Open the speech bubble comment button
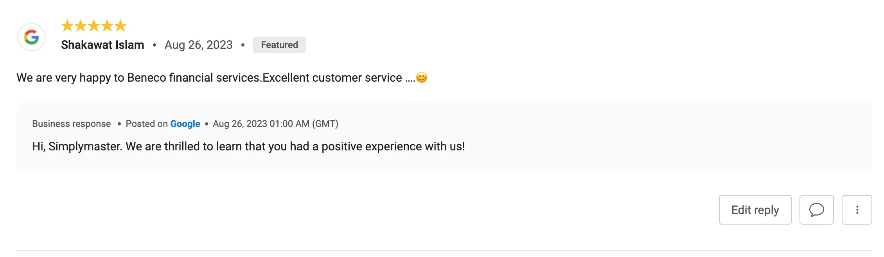Viewport: 884px width, 257px height. pos(816,210)
